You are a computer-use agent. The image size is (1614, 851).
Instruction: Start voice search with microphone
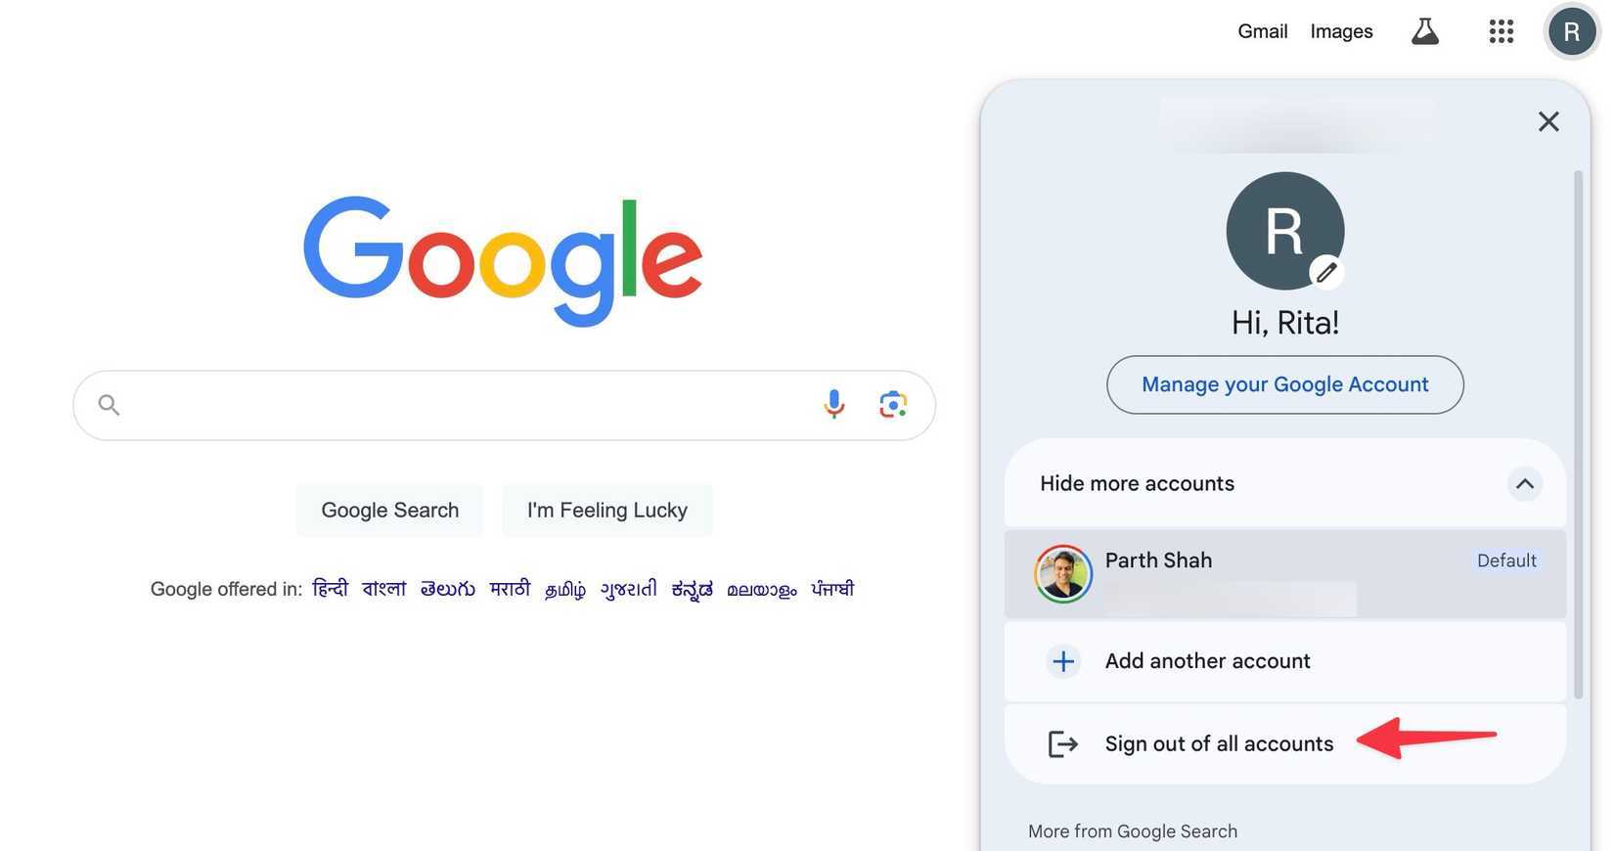833,404
